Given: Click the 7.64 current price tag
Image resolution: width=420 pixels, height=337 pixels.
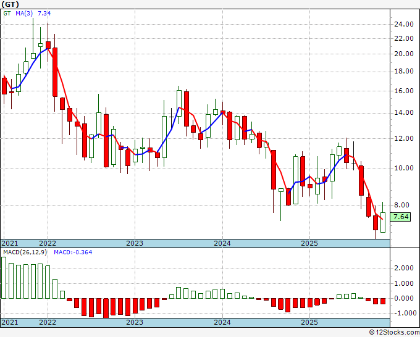Looking at the screenshot, I should (x=400, y=217).
